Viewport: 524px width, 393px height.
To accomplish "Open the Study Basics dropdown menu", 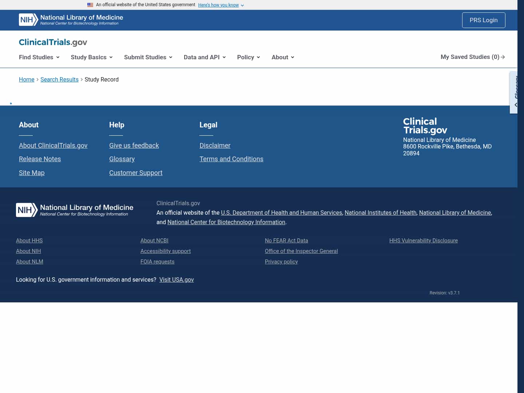I will [x=92, y=57].
